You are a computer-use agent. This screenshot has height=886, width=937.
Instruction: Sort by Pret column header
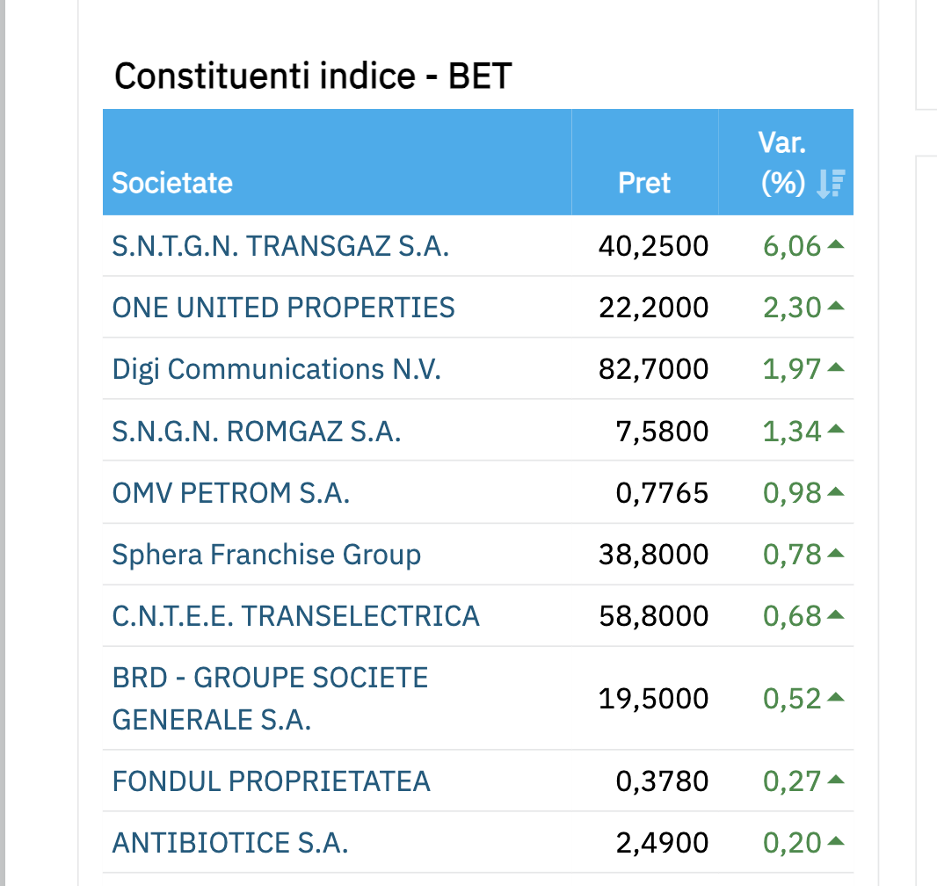(644, 183)
